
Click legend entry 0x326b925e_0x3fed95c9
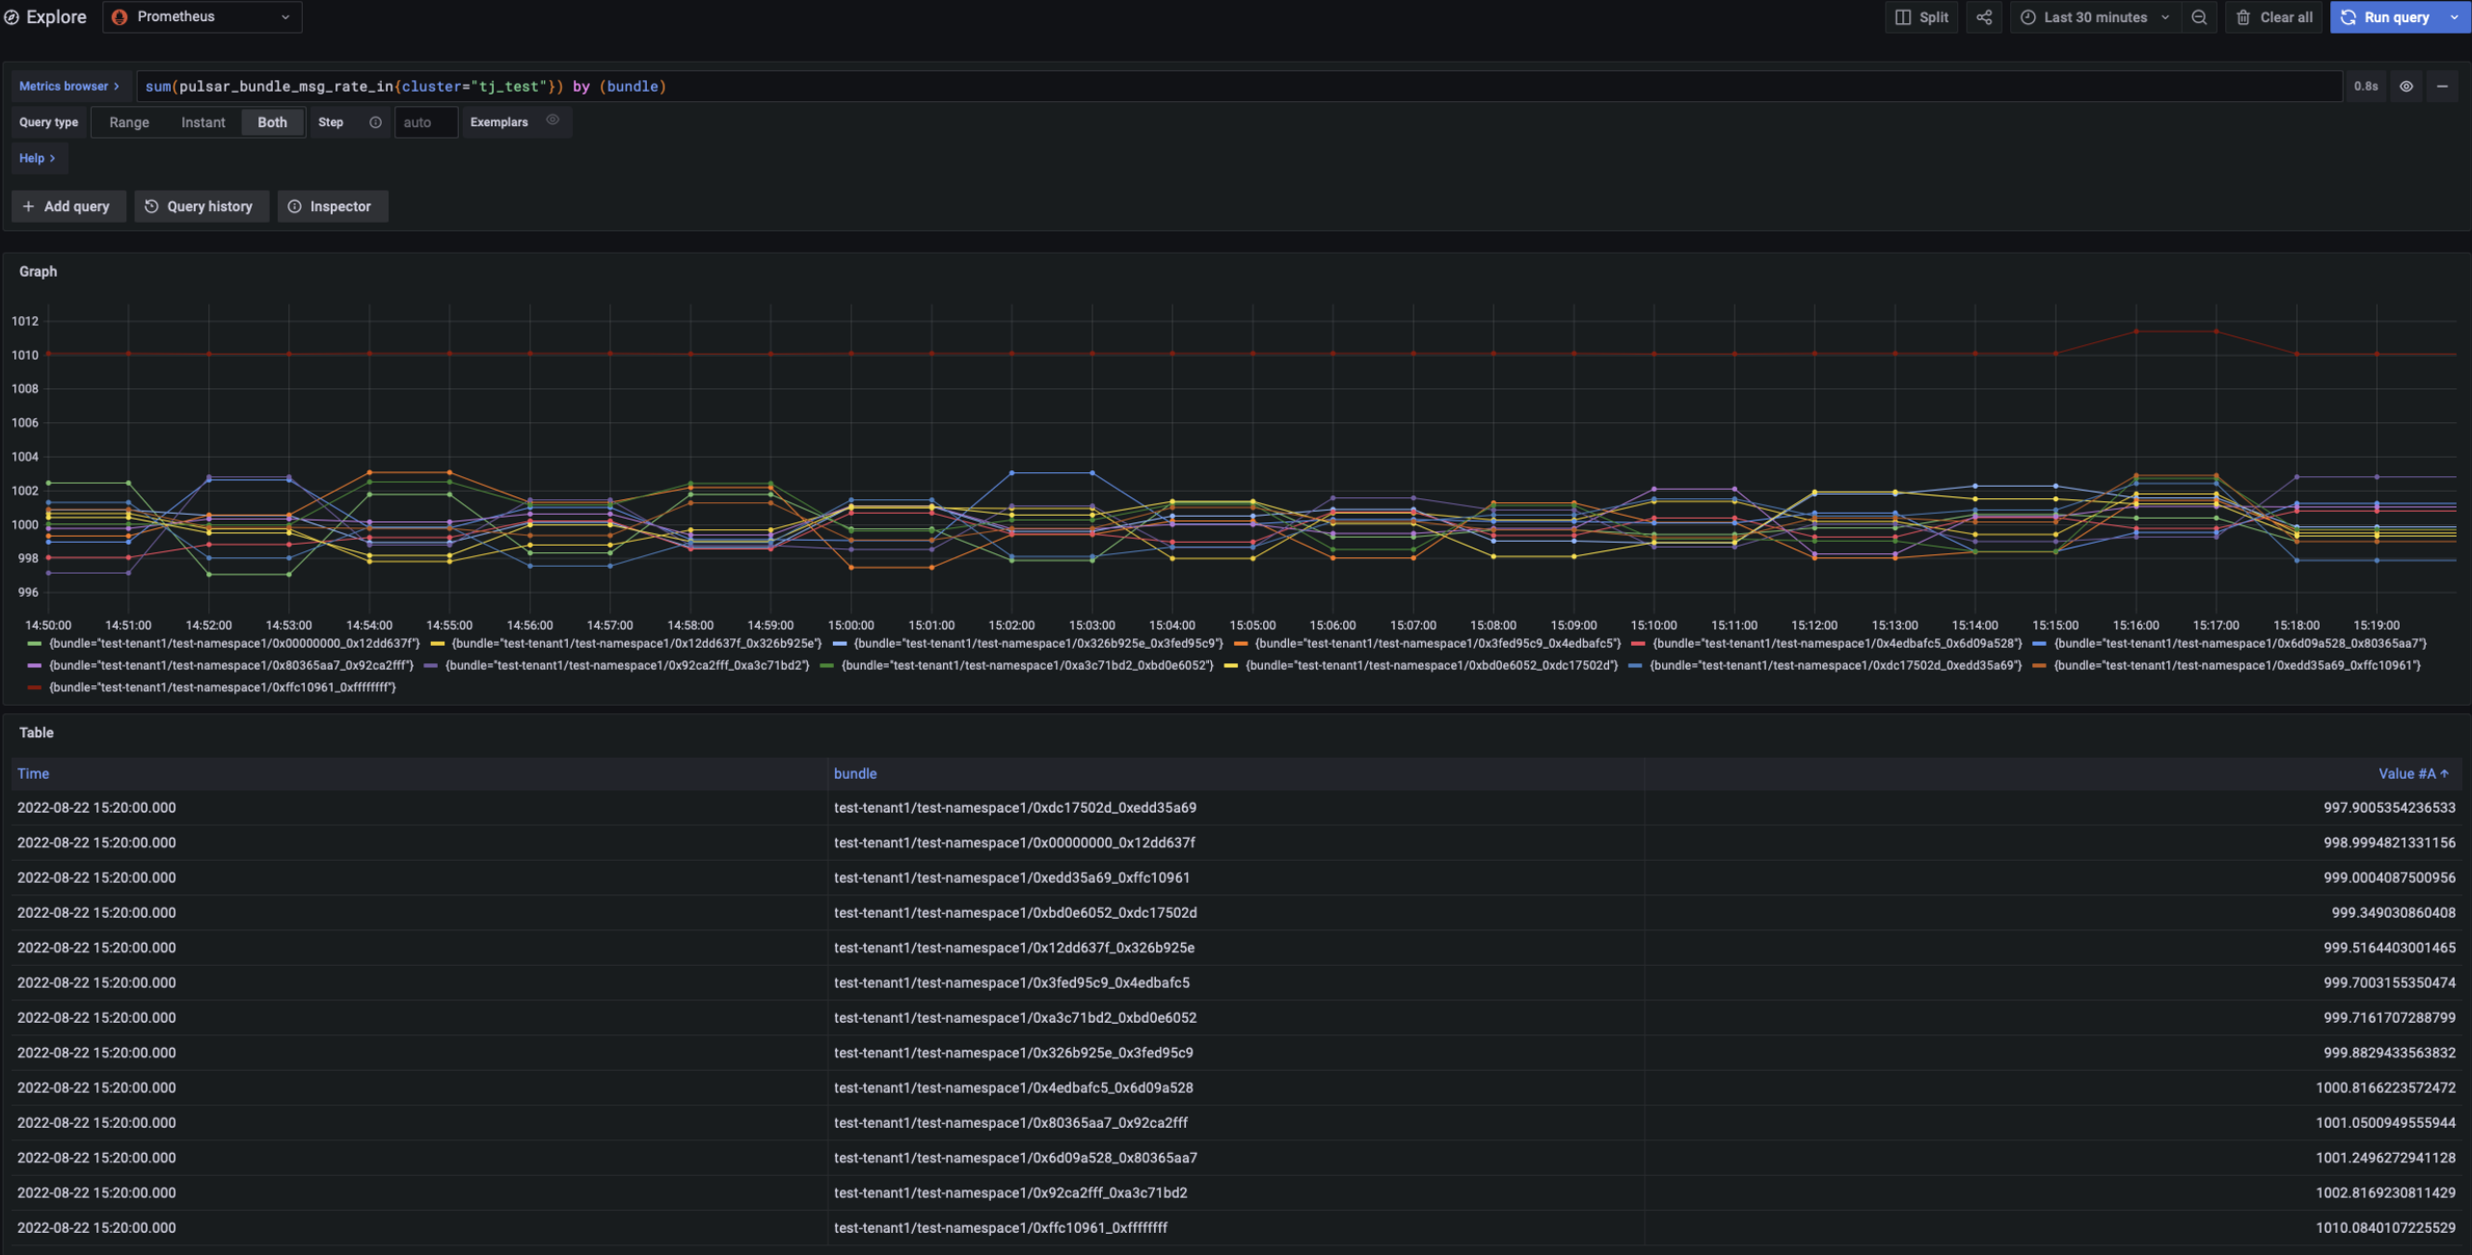tap(1038, 644)
